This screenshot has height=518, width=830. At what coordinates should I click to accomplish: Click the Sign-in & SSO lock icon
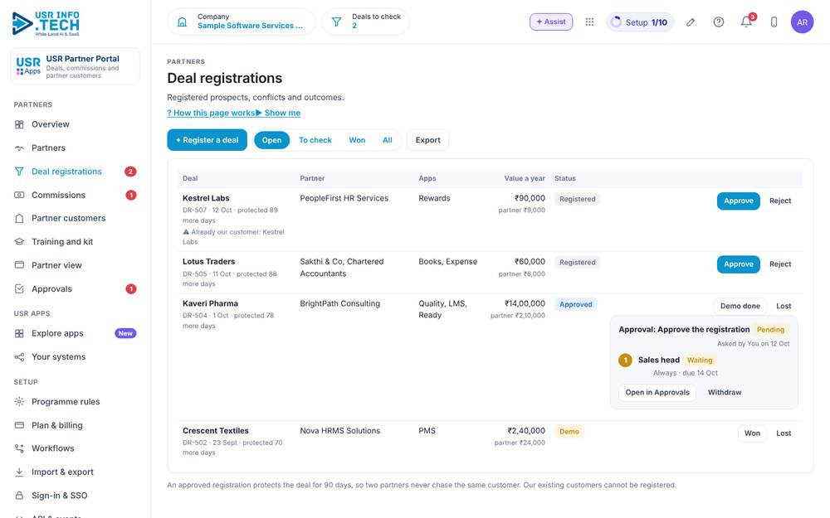(19, 496)
